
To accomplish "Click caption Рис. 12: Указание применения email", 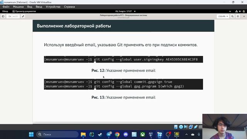I will click(123, 70).
